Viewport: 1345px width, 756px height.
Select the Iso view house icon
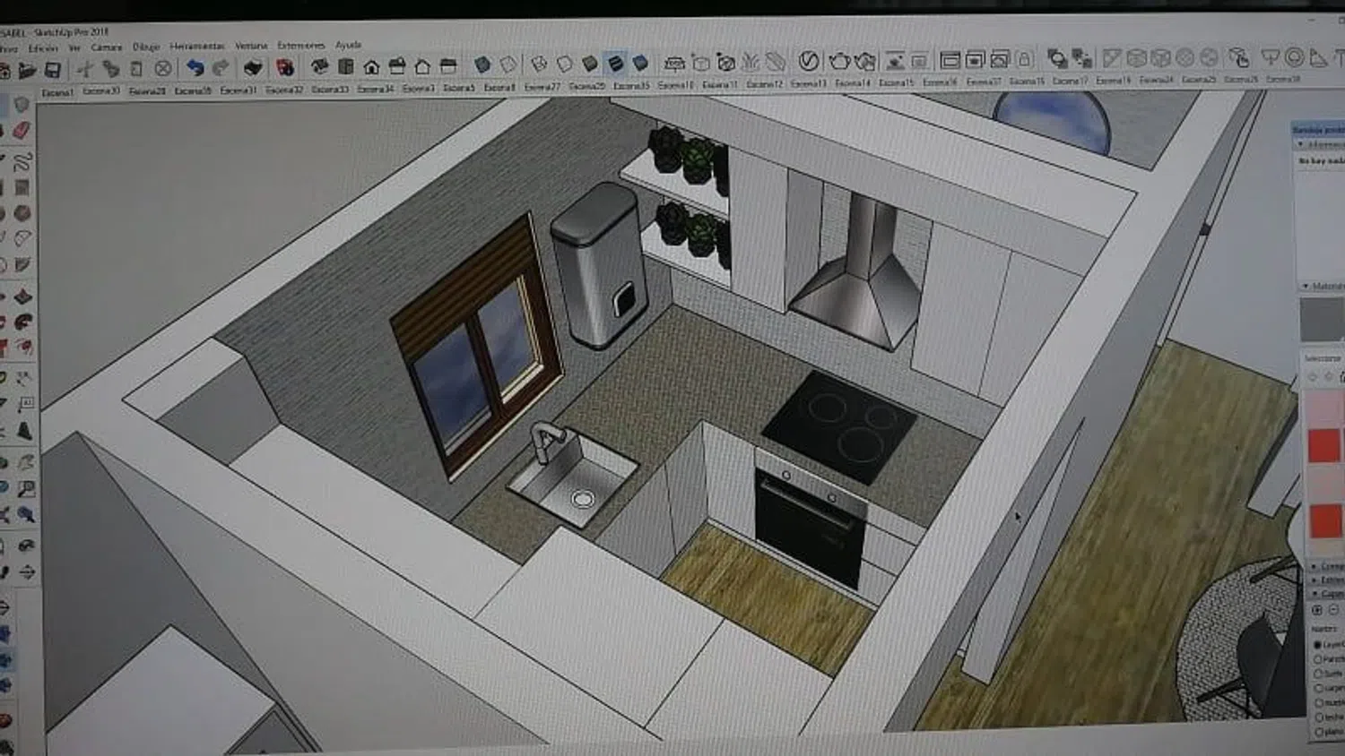pyautogui.click(x=371, y=66)
